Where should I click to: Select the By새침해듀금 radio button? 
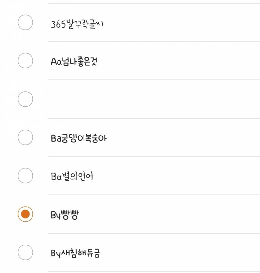coord(25,252)
